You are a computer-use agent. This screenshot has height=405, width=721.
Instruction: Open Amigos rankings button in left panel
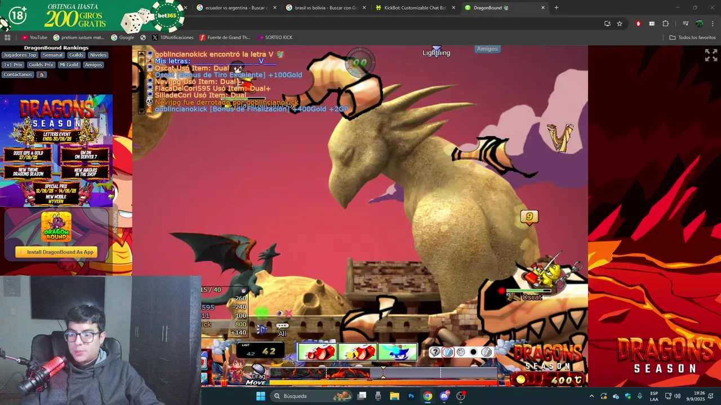[94, 65]
